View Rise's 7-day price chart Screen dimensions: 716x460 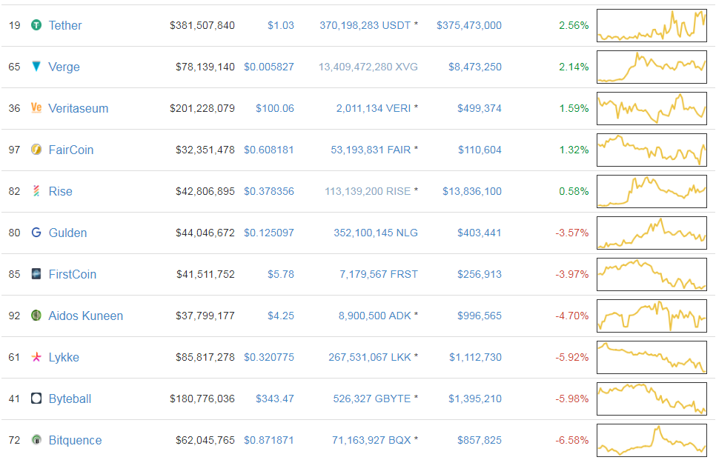pyautogui.click(x=652, y=192)
